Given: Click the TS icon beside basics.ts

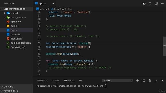Looking at the screenshot, I should tap(8, 34).
